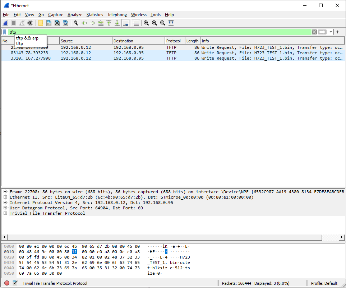Screen dimensions: 346x288
Task: Stop the running packet capture
Action: (13, 23)
